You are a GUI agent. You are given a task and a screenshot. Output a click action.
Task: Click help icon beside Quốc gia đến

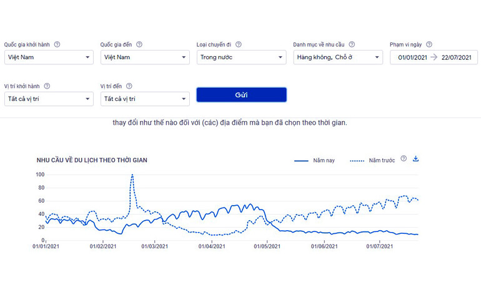point(139,44)
